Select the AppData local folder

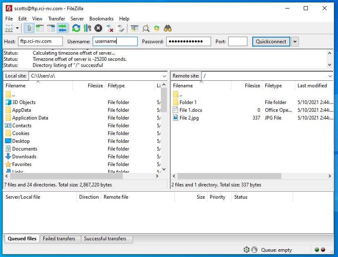21,110
